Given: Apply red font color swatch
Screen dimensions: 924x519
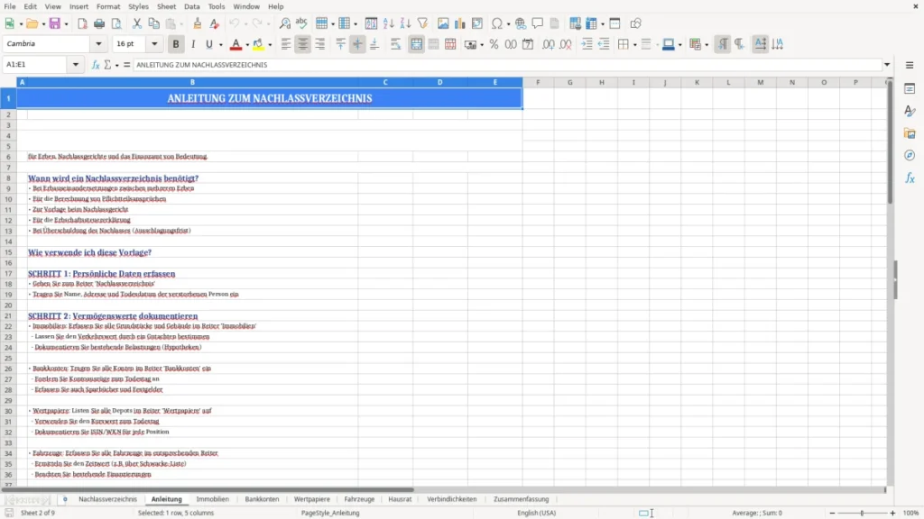Looking at the screenshot, I should pyautogui.click(x=236, y=44).
